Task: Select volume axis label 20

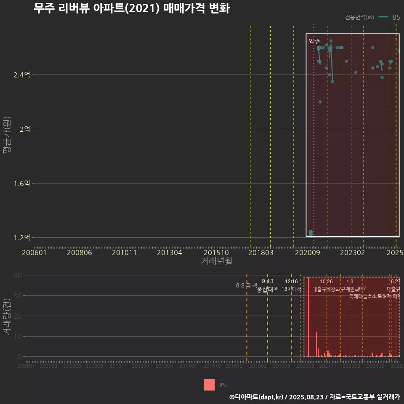Action: (18, 316)
